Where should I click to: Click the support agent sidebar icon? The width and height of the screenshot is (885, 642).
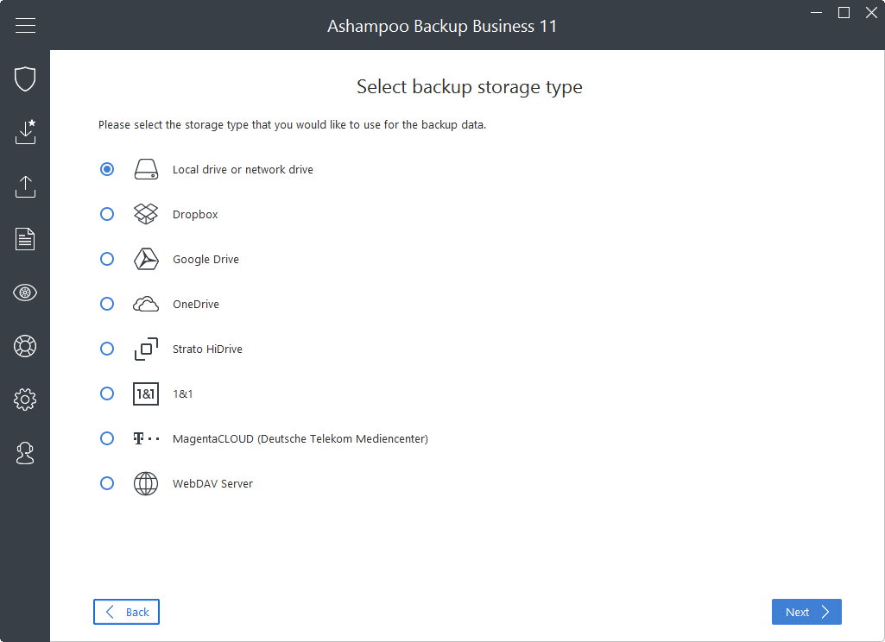[x=25, y=453]
